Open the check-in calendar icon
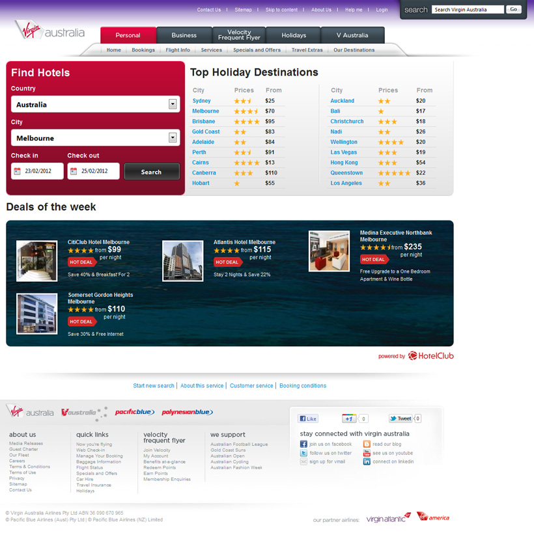 coord(17,171)
